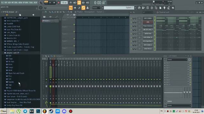
Task: Click the Drill HiHat 10 channel button
Action: [x=148, y=37]
